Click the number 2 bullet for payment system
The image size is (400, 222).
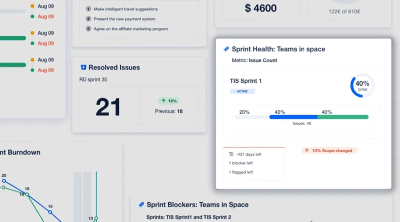tap(88, 19)
